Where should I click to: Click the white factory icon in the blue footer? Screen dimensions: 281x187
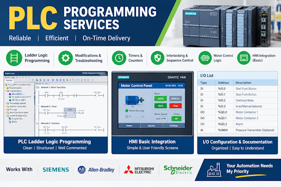click(214, 170)
